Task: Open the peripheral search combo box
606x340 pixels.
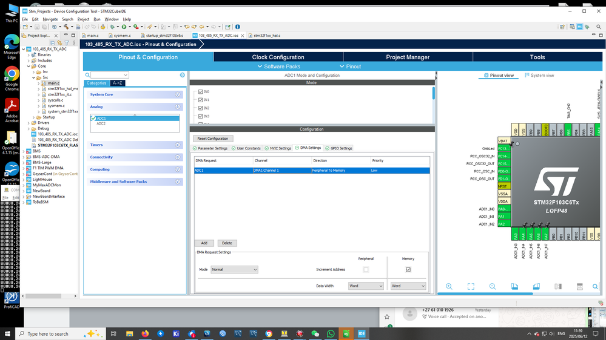Action: [x=109, y=75]
